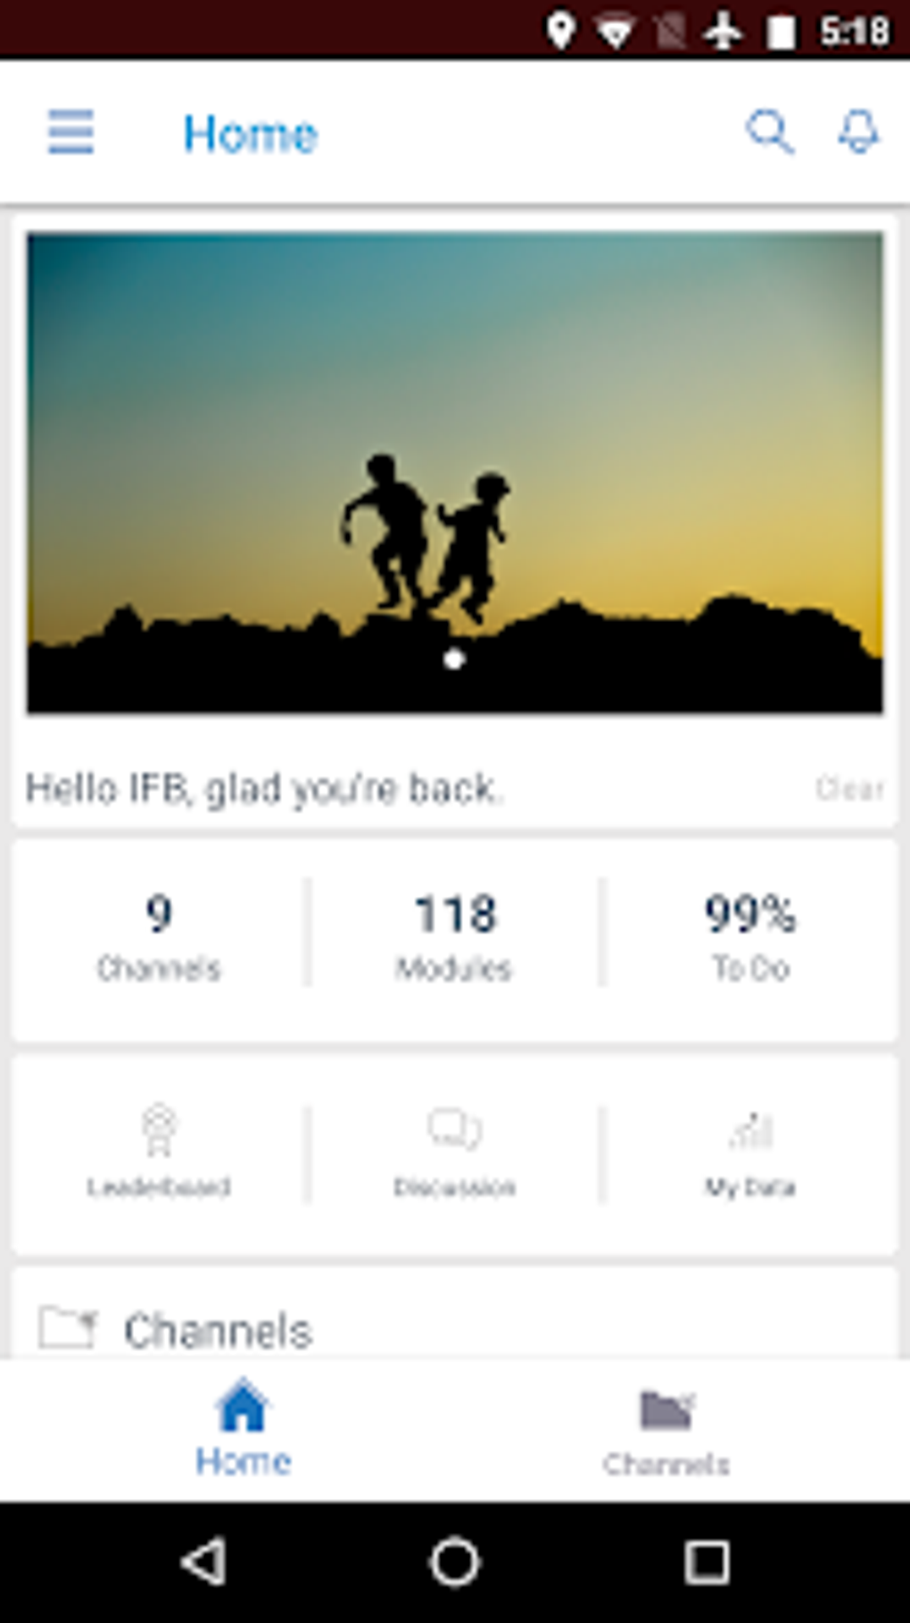
Task: Open the Discussion chat icon
Action: click(x=454, y=1129)
